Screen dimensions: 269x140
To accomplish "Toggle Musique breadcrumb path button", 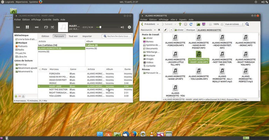I will click(191, 30).
